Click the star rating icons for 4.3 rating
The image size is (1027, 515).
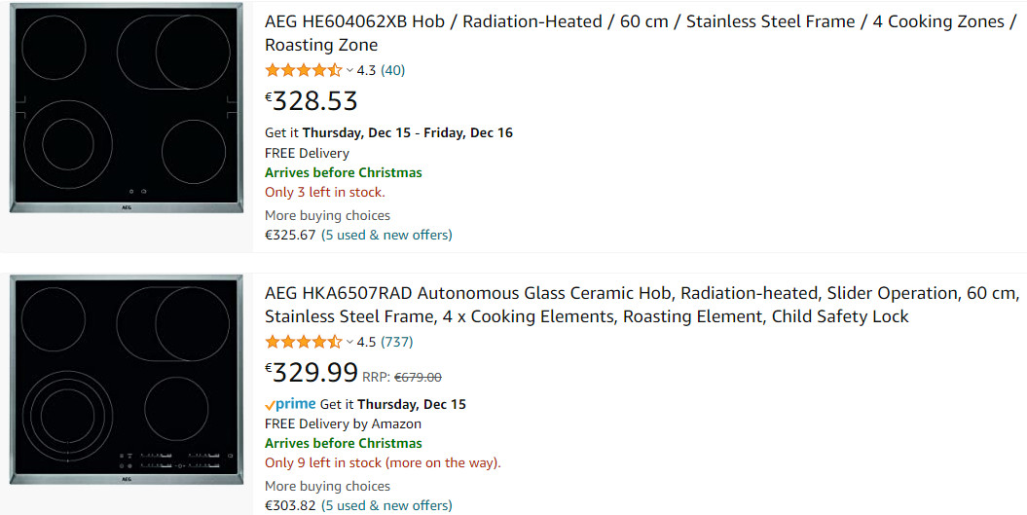click(x=303, y=70)
